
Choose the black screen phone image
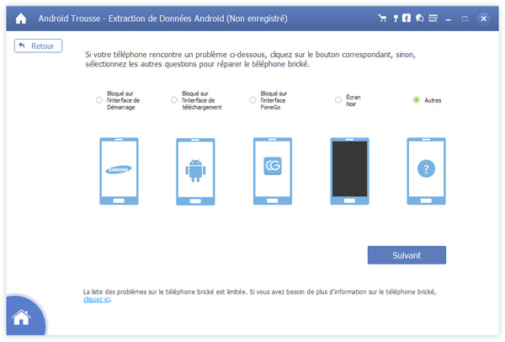348,168
